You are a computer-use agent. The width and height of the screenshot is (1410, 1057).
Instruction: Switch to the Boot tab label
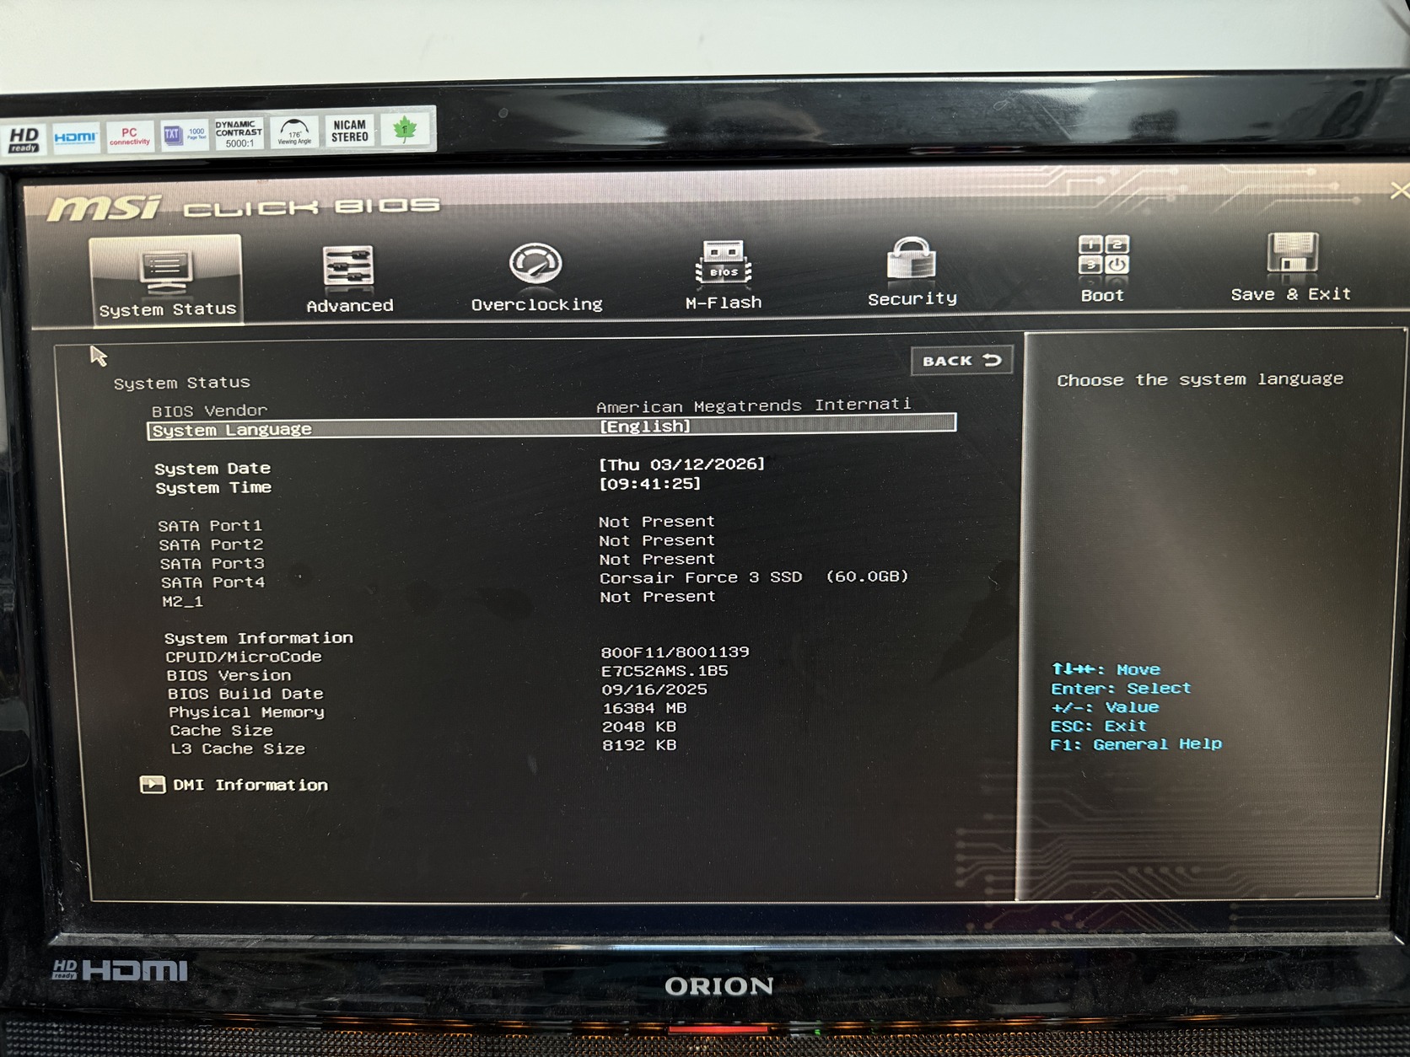[1102, 296]
